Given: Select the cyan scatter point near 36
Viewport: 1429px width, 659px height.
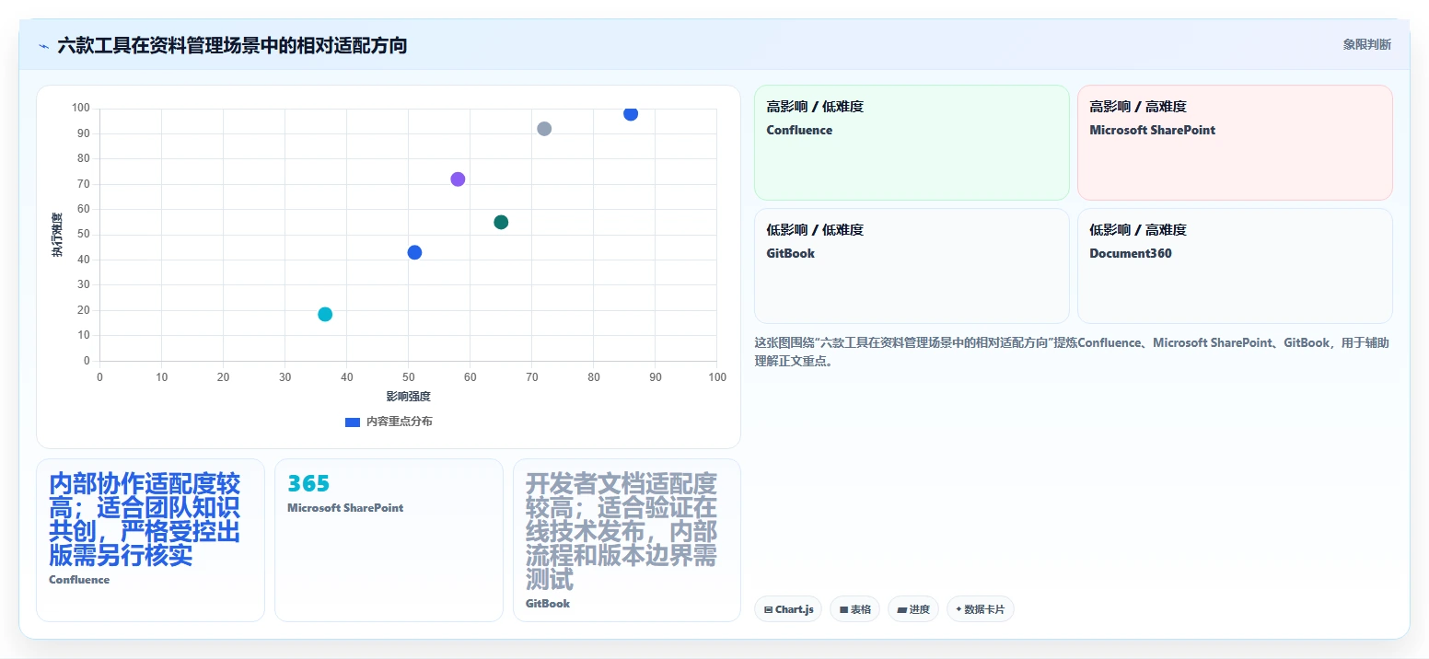Looking at the screenshot, I should 325,314.
